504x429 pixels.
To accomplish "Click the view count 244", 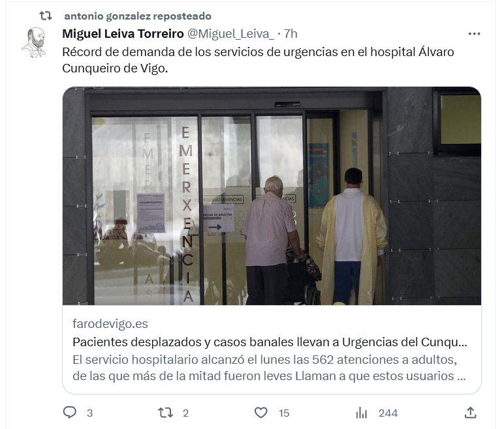I will [388, 413].
